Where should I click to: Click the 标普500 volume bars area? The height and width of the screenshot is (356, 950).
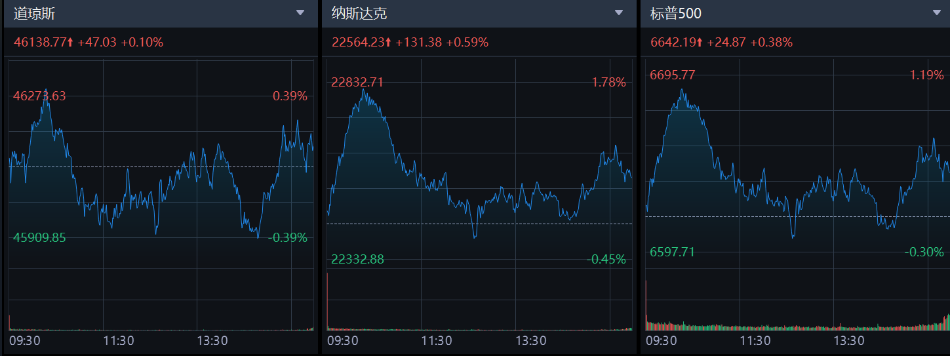tap(797, 325)
